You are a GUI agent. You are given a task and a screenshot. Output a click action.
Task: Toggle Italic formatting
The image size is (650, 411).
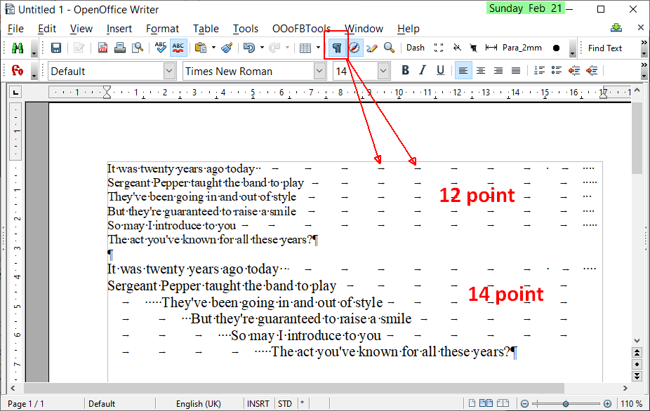(x=423, y=71)
